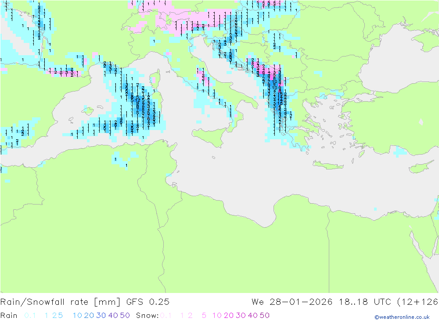Click the 'Rain/Snowfall rate [mm]' map title
439x321 pixels.
pyautogui.click(x=61, y=302)
